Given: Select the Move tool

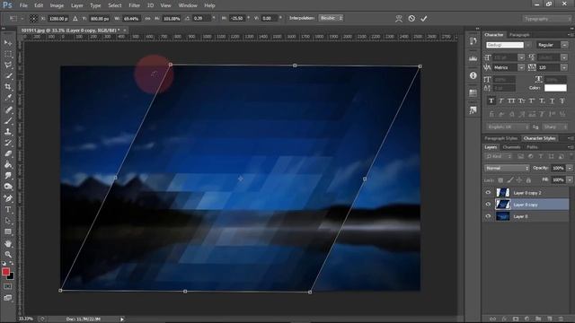Looking at the screenshot, I should 8,43.
